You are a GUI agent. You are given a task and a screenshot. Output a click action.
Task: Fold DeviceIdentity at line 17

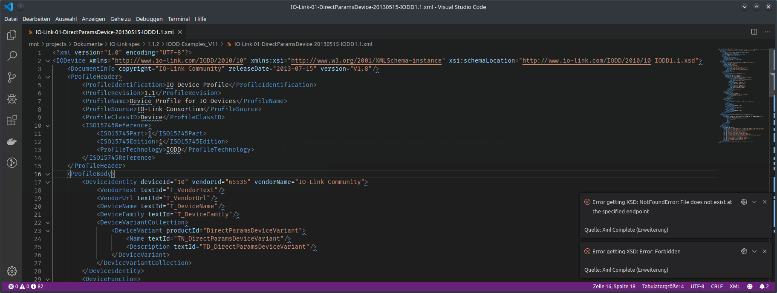[48, 182]
